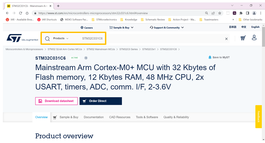Viewport: 265px width, 143px height.
Task: Open the Other bookmarks folder
Action: (250, 20)
